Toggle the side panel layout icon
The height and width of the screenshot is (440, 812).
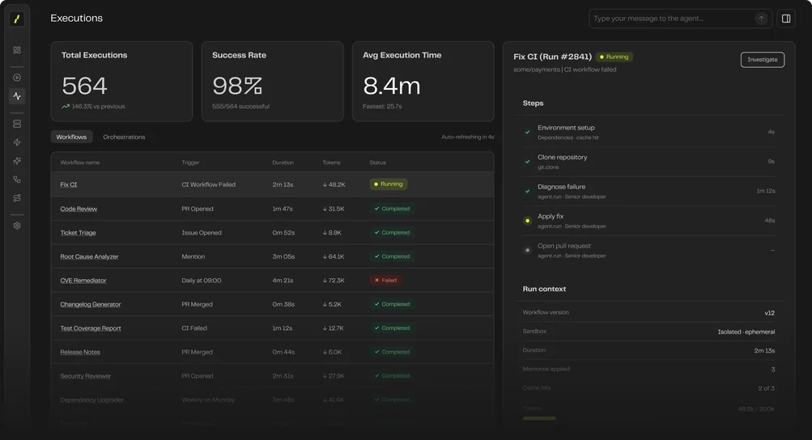(786, 19)
